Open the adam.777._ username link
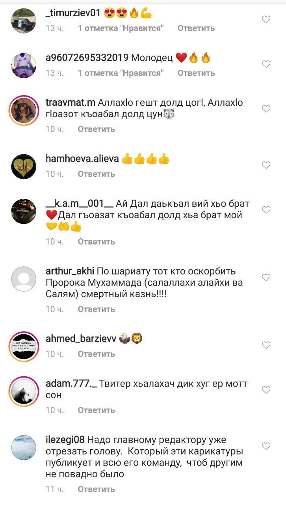286x505 pixels. 71,383
